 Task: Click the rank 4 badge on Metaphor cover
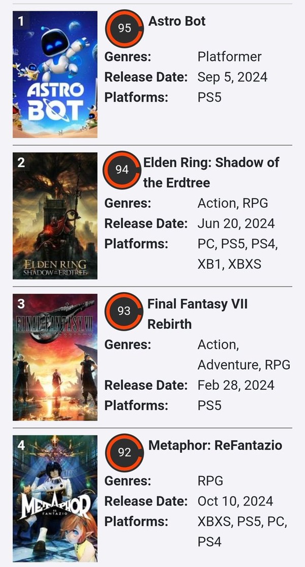tap(21, 445)
